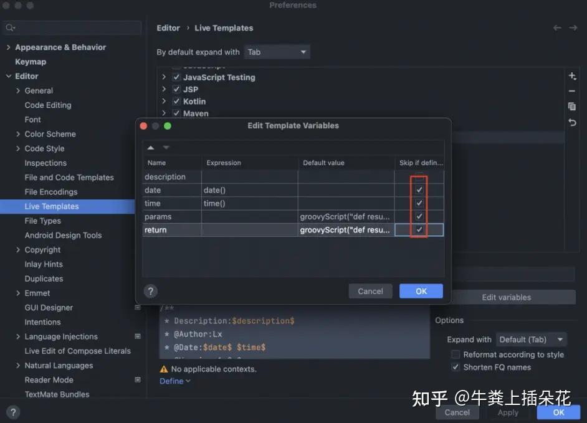The height and width of the screenshot is (423, 587).
Task: Open help from the dialog's question mark icon
Action: (x=150, y=290)
